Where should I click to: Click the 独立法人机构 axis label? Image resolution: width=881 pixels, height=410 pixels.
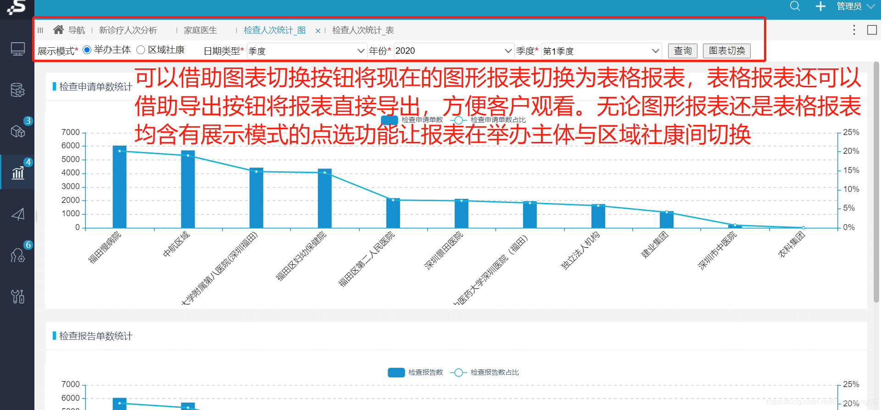tap(580, 250)
